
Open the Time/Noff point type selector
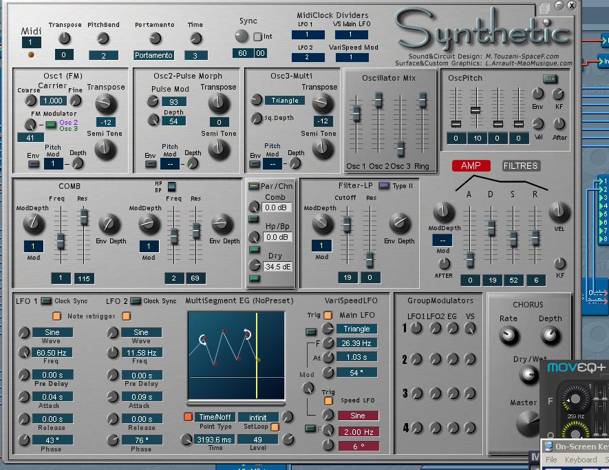pyautogui.click(x=215, y=417)
